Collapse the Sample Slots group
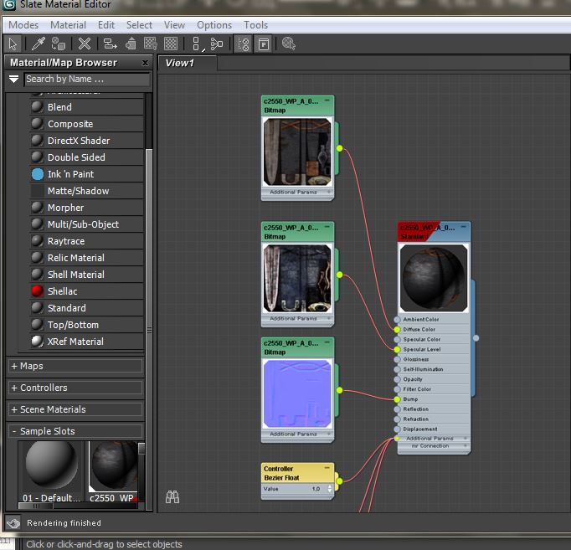The image size is (571, 550). 75,431
